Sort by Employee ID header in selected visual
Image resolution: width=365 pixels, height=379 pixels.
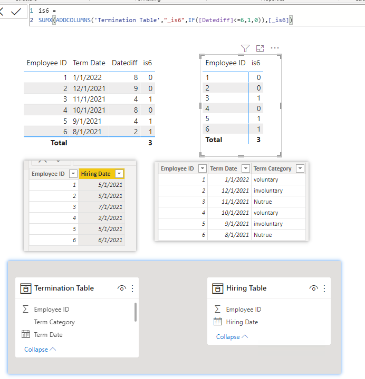(x=225, y=63)
